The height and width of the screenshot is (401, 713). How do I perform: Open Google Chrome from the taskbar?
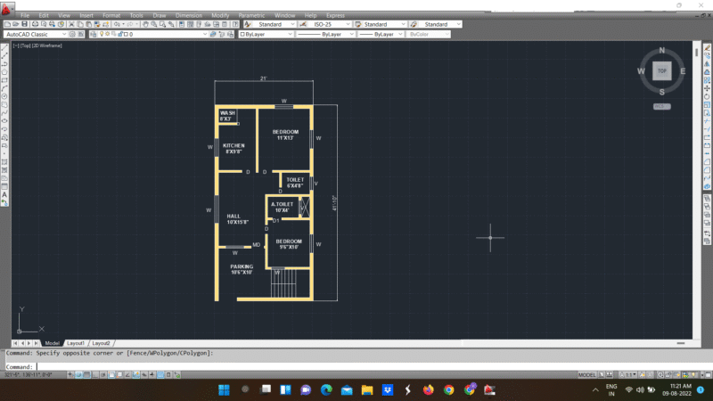[x=449, y=389]
